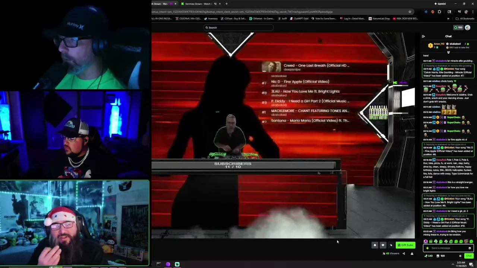Screen dimensions: 477x268
Task: Click Anon_110 in the gift leaderboard
Action: coord(439,44)
